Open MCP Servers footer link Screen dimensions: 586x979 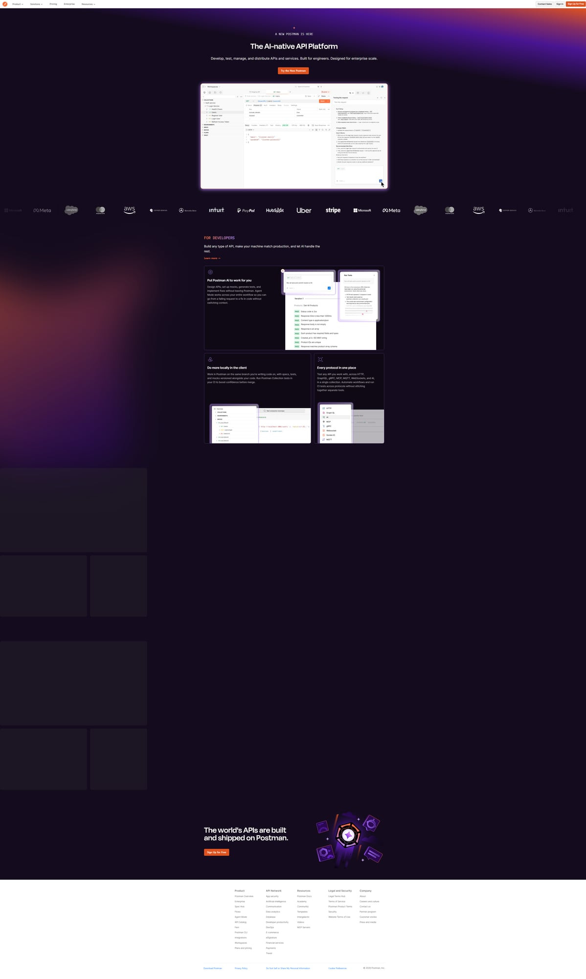(304, 927)
